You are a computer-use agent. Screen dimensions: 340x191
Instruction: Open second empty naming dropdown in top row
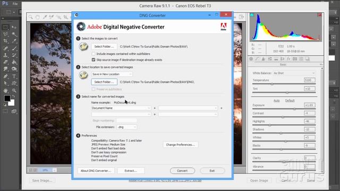tap(188, 108)
